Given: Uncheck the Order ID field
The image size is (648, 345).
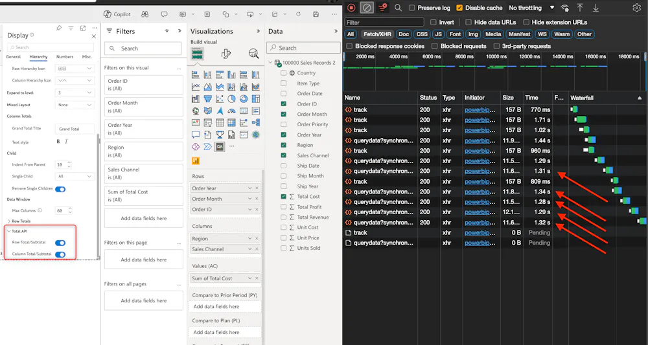Looking at the screenshot, I should point(284,104).
